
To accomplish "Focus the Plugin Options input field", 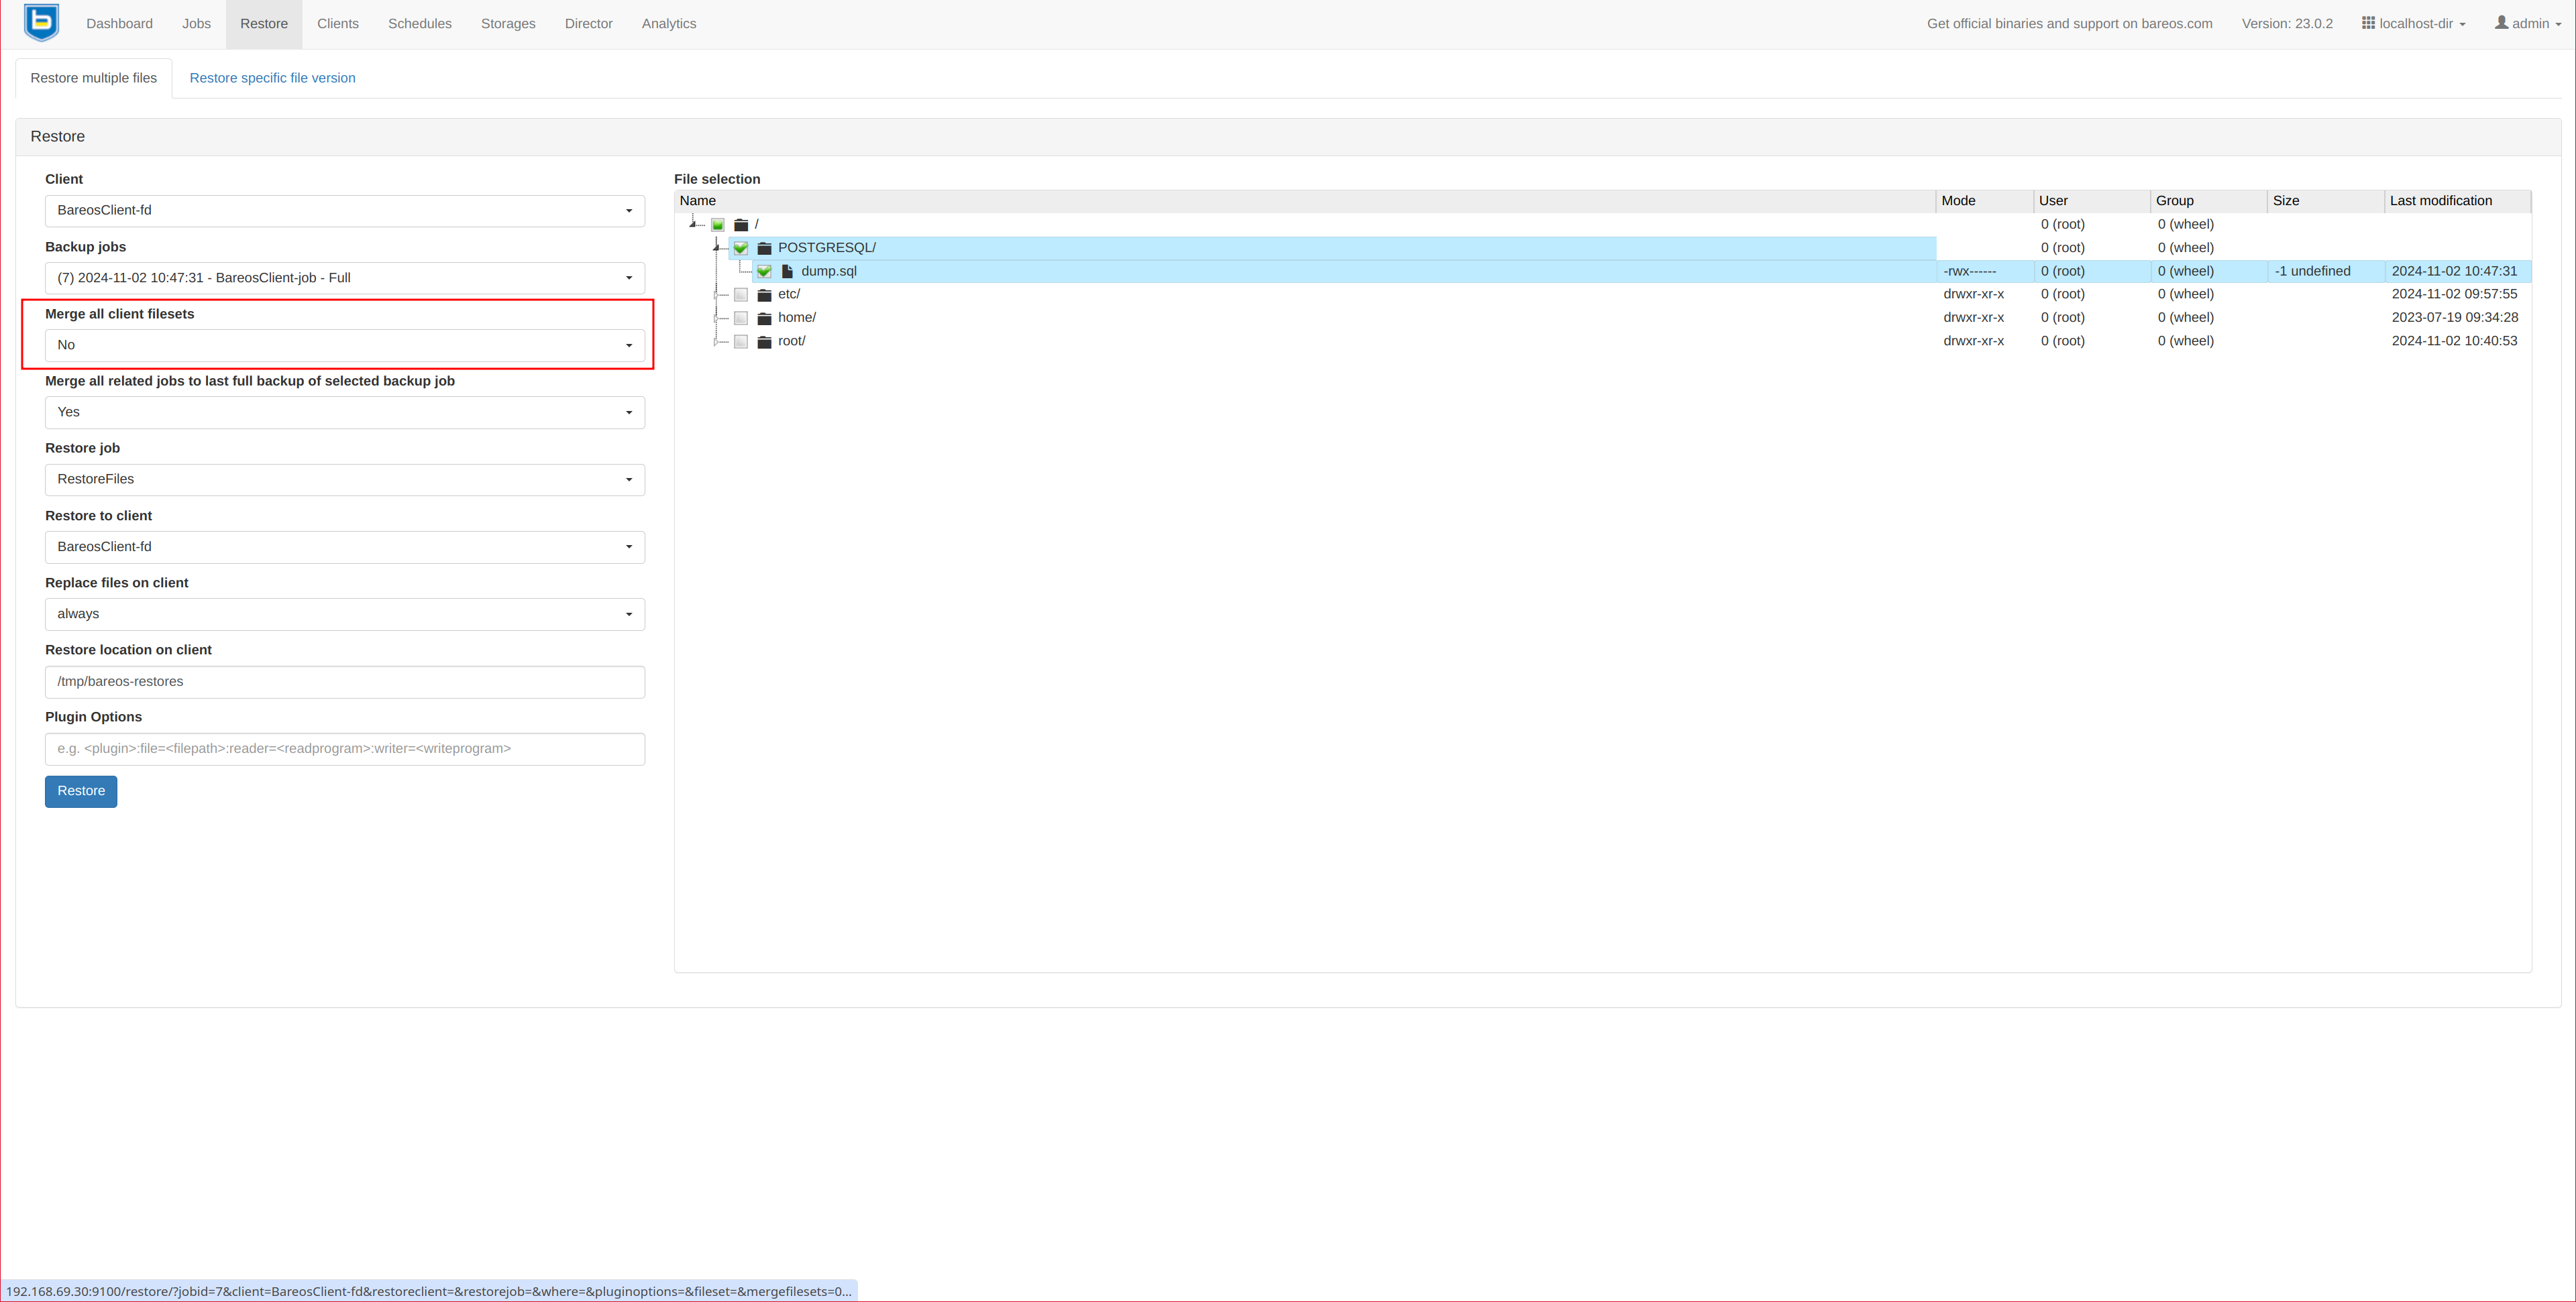I will coord(344,748).
